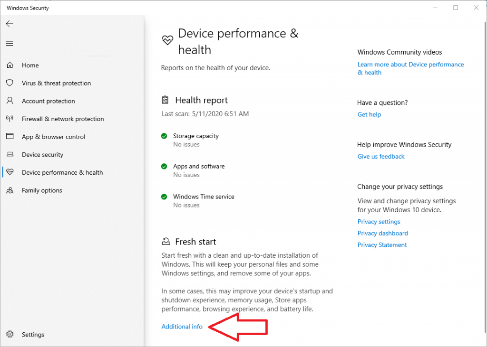Click the laptop icon for Device security
Image resolution: width=487 pixels, height=347 pixels.
pos(10,154)
